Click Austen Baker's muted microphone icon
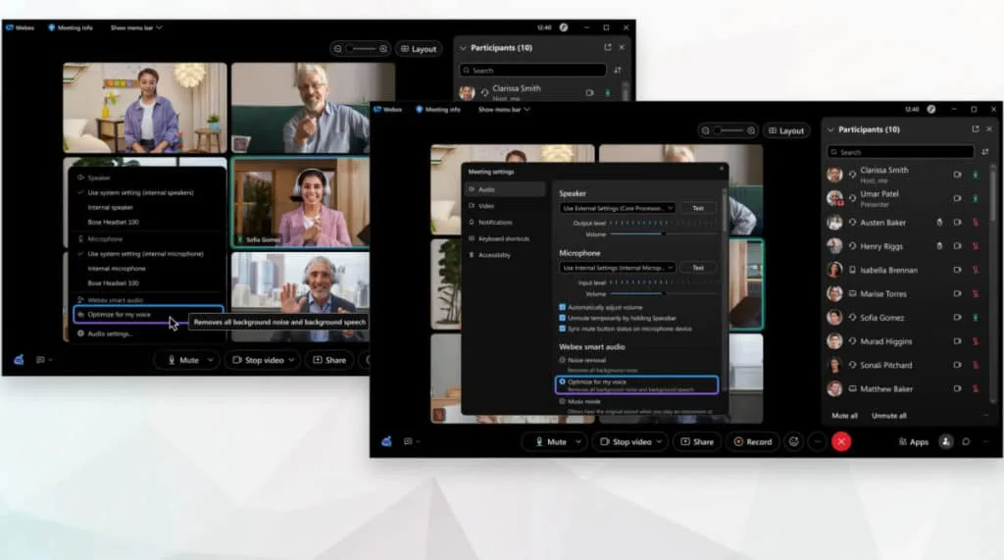The height and width of the screenshot is (560, 1004). (976, 223)
